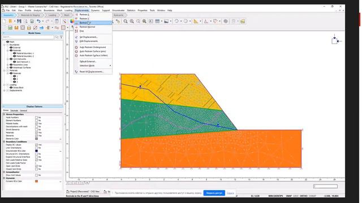Open Elements Color dropdown arrow
The height and width of the screenshot is (203, 362).
61,139
